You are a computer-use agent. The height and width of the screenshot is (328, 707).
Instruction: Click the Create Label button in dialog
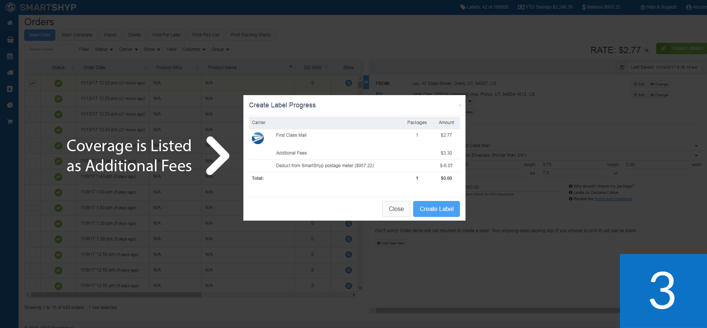[x=437, y=209]
